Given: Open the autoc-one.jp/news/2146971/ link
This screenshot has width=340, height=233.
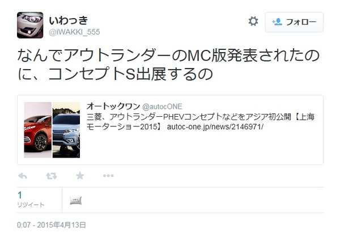Looking at the screenshot, I should point(215,126).
